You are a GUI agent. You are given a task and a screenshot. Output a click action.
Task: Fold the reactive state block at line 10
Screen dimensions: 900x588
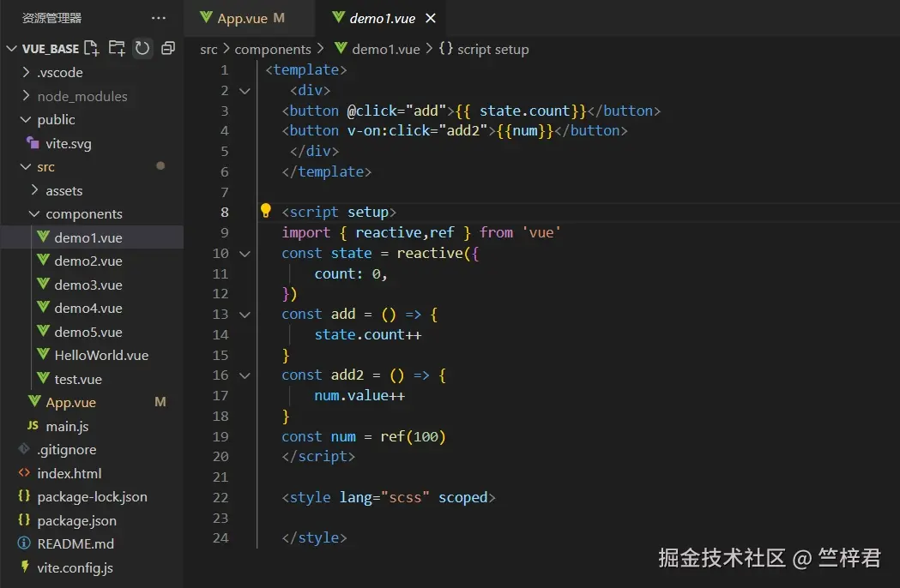[x=245, y=254]
